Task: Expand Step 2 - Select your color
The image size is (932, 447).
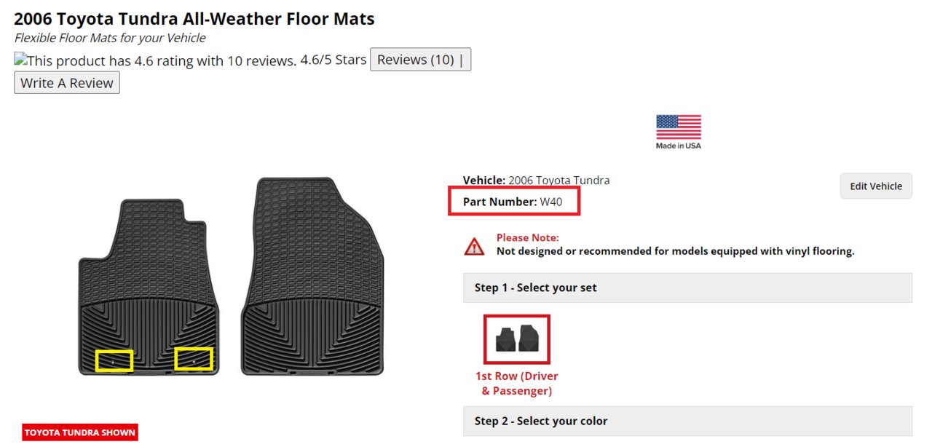Action: click(687, 421)
